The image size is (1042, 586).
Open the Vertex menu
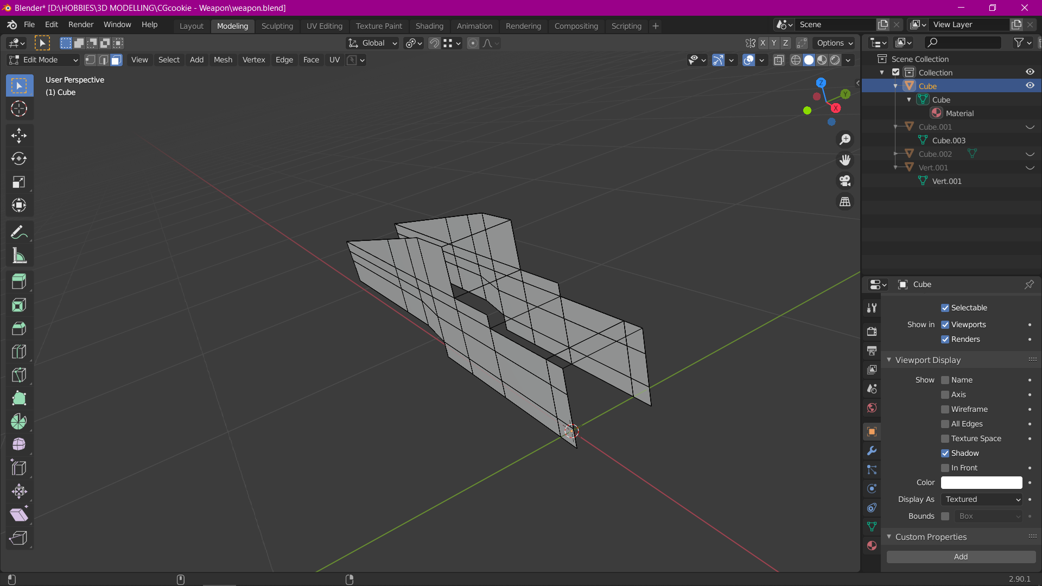click(253, 60)
